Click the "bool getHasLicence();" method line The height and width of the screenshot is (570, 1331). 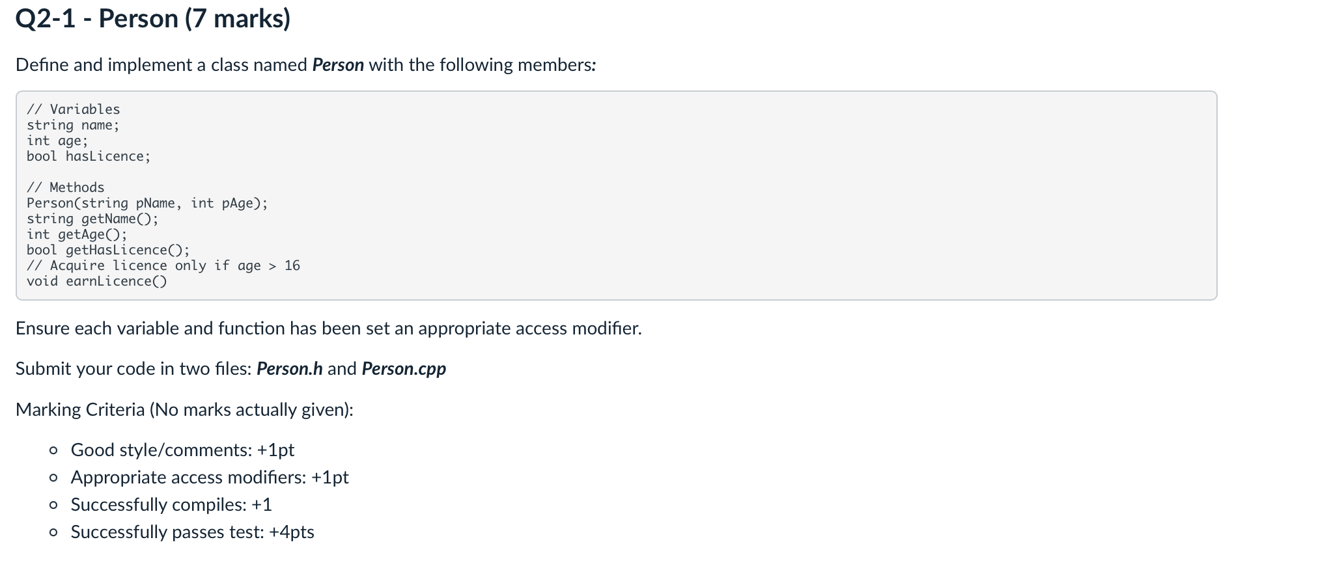[x=108, y=250]
